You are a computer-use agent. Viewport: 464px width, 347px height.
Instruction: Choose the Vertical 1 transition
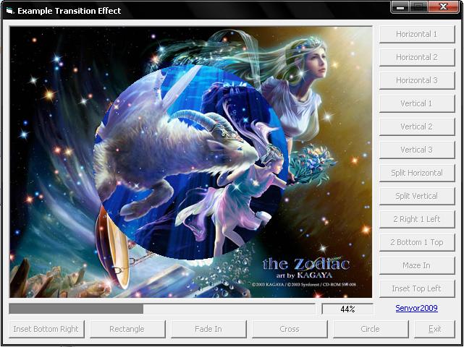click(416, 103)
